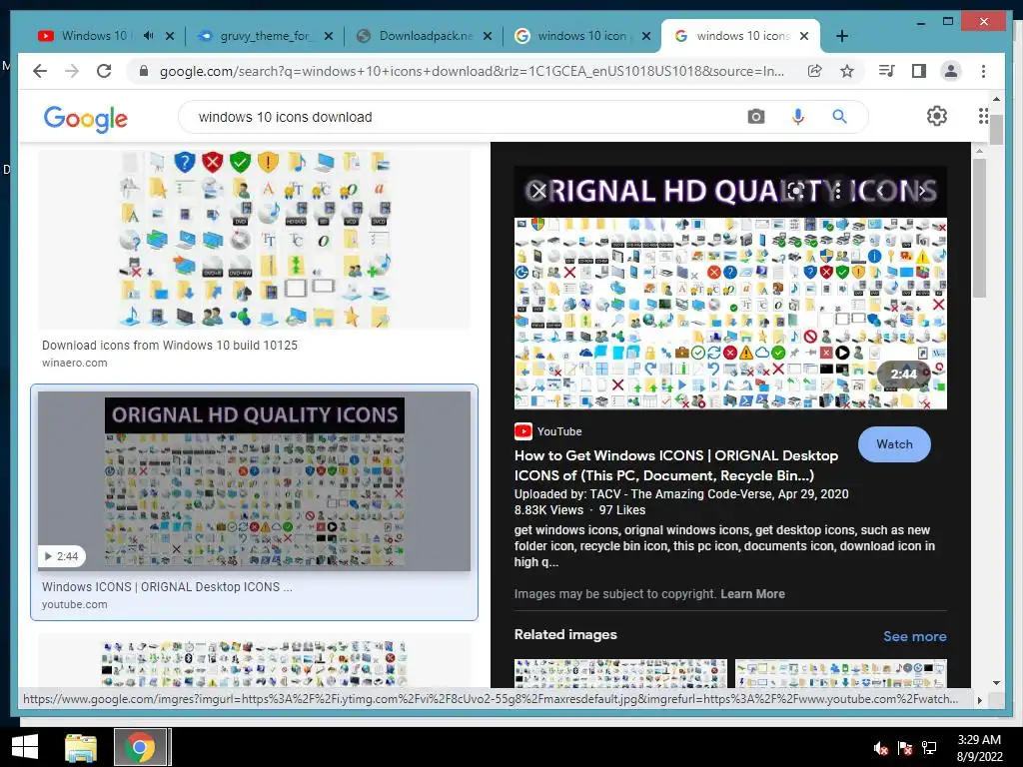This screenshot has height=767, width=1023.
Task: Go forward in Chrome
Action: [x=72, y=71]
